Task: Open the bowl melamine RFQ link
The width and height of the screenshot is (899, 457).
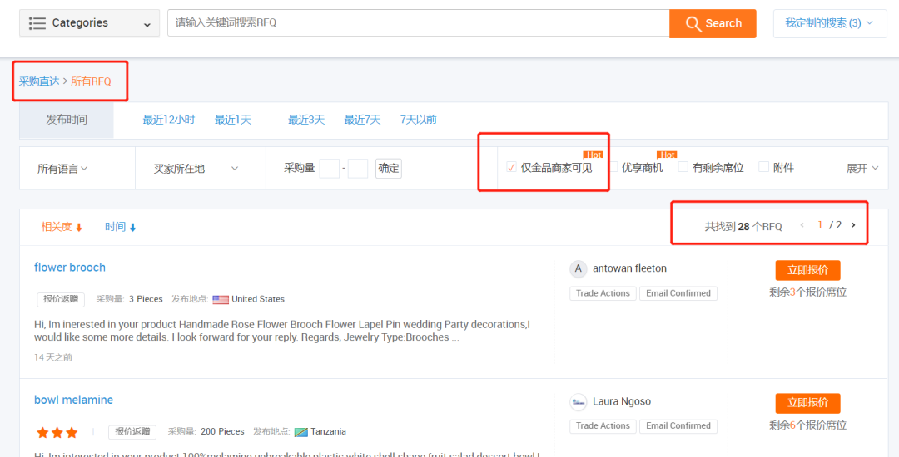Action: [x=73, y=400]
